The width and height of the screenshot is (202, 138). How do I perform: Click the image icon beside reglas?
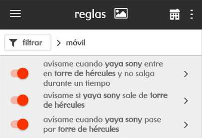pos(121,13)
